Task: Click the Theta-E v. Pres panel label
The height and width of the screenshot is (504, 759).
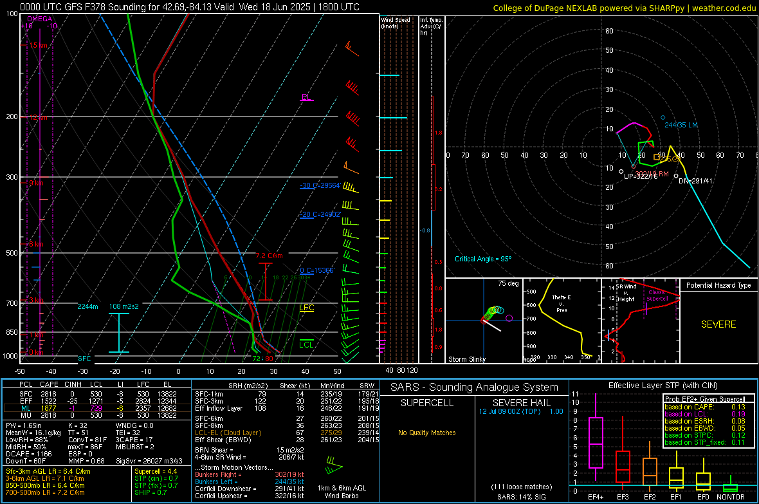Action: 562,304
